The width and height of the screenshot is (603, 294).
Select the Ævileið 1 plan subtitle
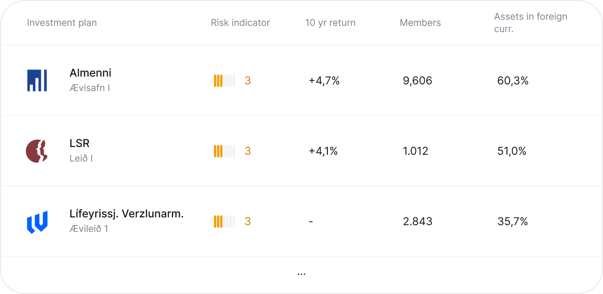(x=89, y=229)
